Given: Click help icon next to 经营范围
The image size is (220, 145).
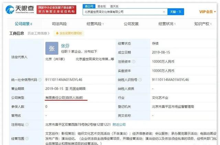Looking at the screenshot, I should (27, 139).
